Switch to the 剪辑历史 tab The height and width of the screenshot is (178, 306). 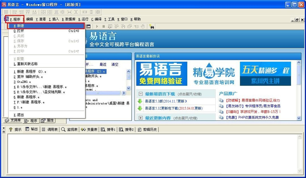coord(147,129)
